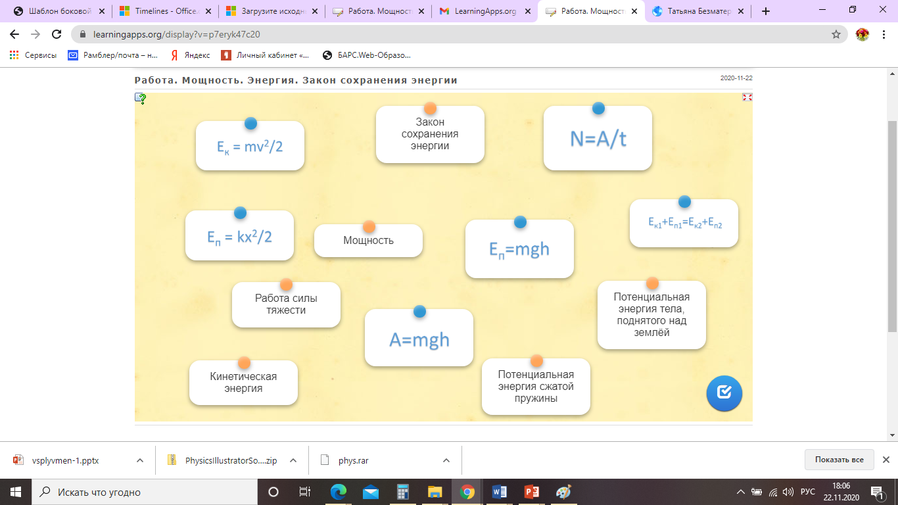Viewport: 898px width, 505px height.
Task: Open Windows Start menu
Action: click(15, 491)
